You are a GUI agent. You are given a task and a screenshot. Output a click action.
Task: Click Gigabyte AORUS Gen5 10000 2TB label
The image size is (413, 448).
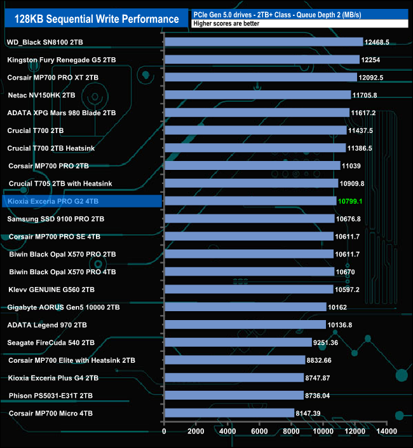tap(64, 307)
